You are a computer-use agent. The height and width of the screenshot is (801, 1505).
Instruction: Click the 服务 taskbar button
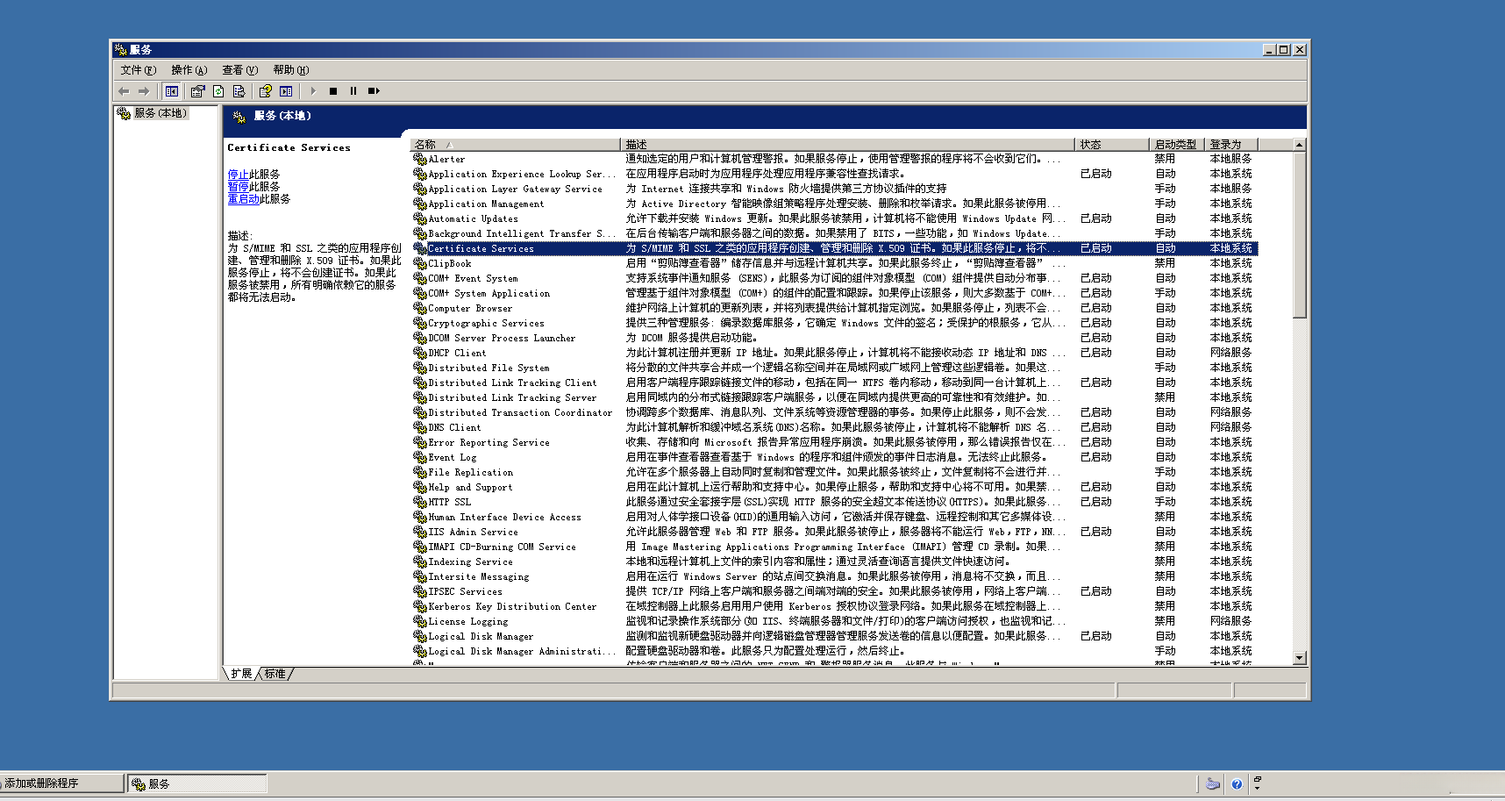point(197,783)
